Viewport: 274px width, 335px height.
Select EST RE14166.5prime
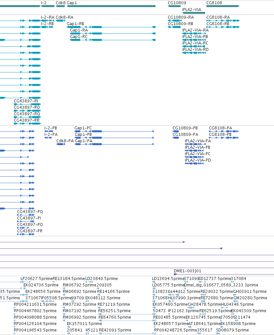point(113,292)
